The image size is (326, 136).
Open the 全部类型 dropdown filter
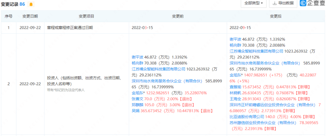[x=254, y=3]
